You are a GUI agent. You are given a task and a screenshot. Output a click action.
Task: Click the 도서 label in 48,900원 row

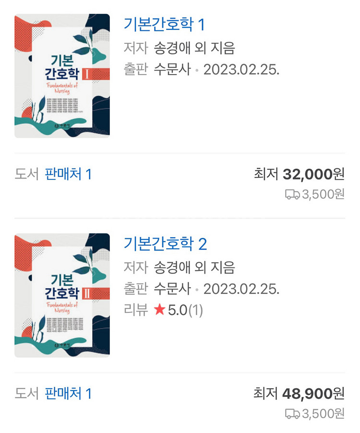pyautogui.click(x=26, y=394)
